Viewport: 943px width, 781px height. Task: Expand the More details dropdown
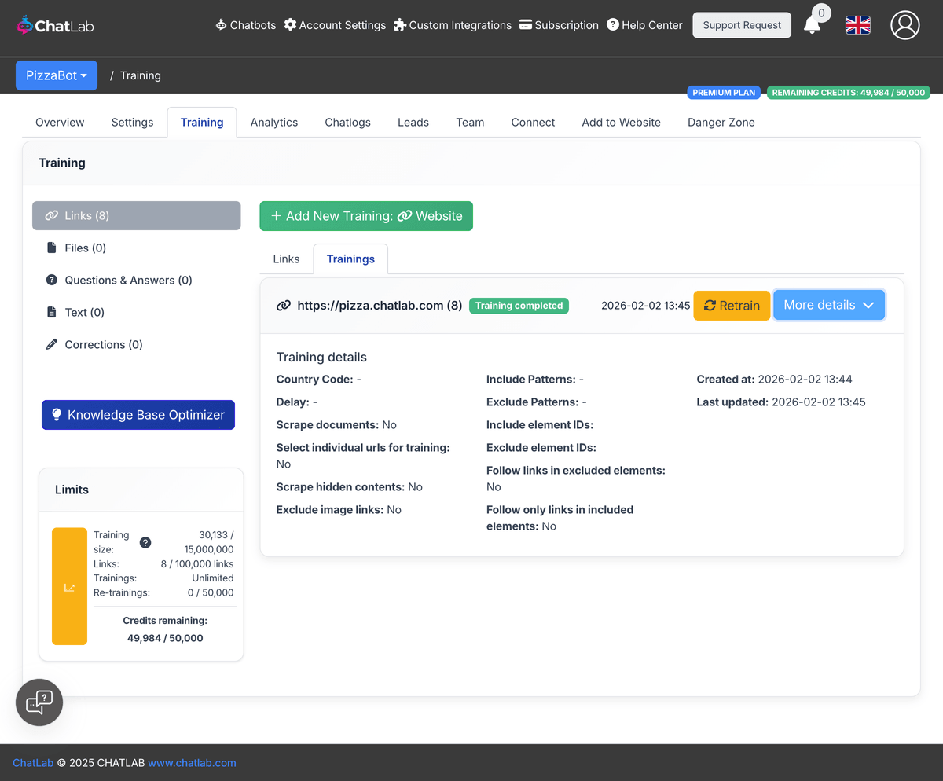click(x=828, y=305)
